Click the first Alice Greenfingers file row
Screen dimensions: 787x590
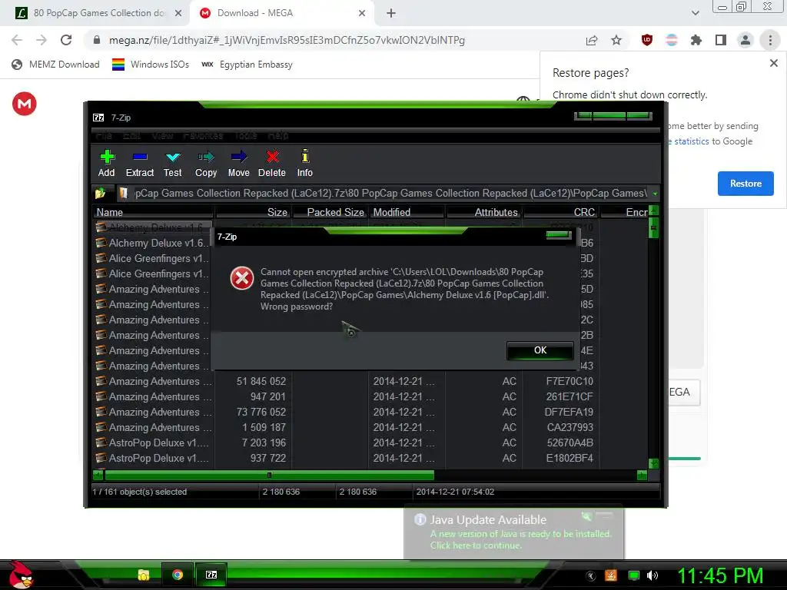click(153, 259)
